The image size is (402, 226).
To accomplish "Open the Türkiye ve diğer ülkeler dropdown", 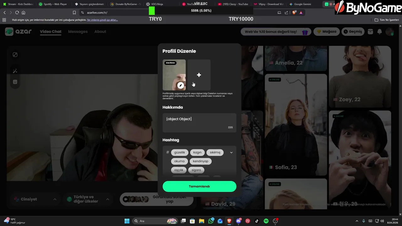I will pyautogui.click(x=88, y=199).
